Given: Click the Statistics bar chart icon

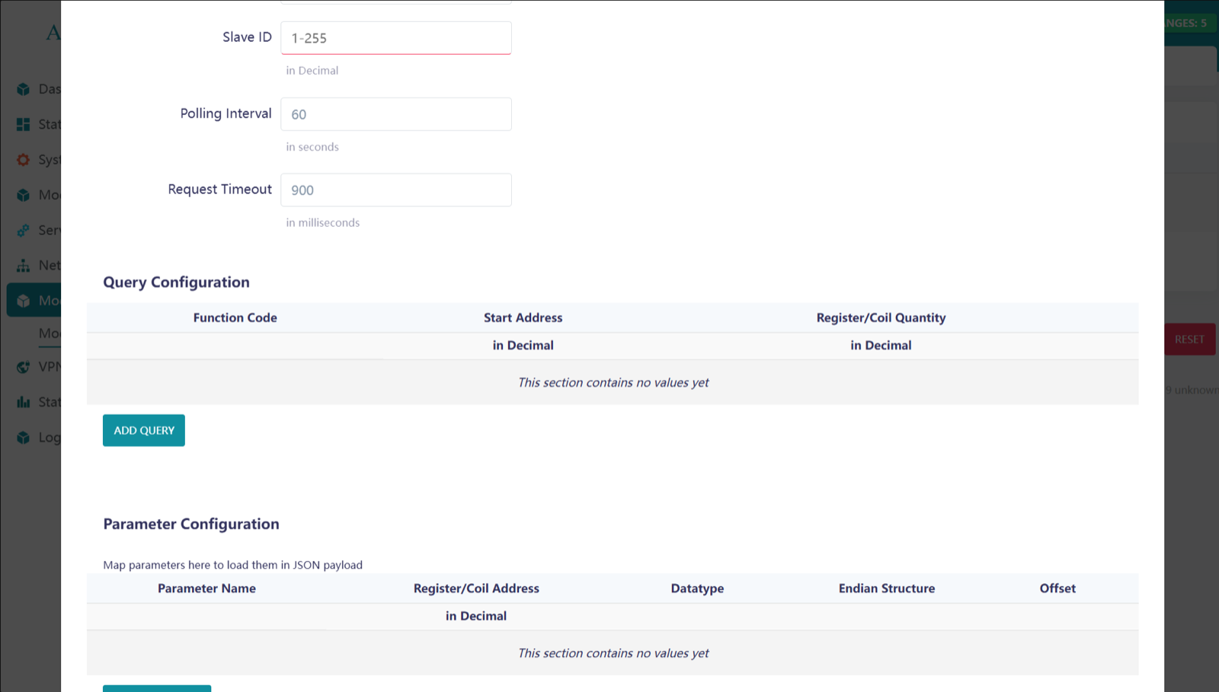Looking at the screenshot, I should pyautogui.click(x=24, y=402).
